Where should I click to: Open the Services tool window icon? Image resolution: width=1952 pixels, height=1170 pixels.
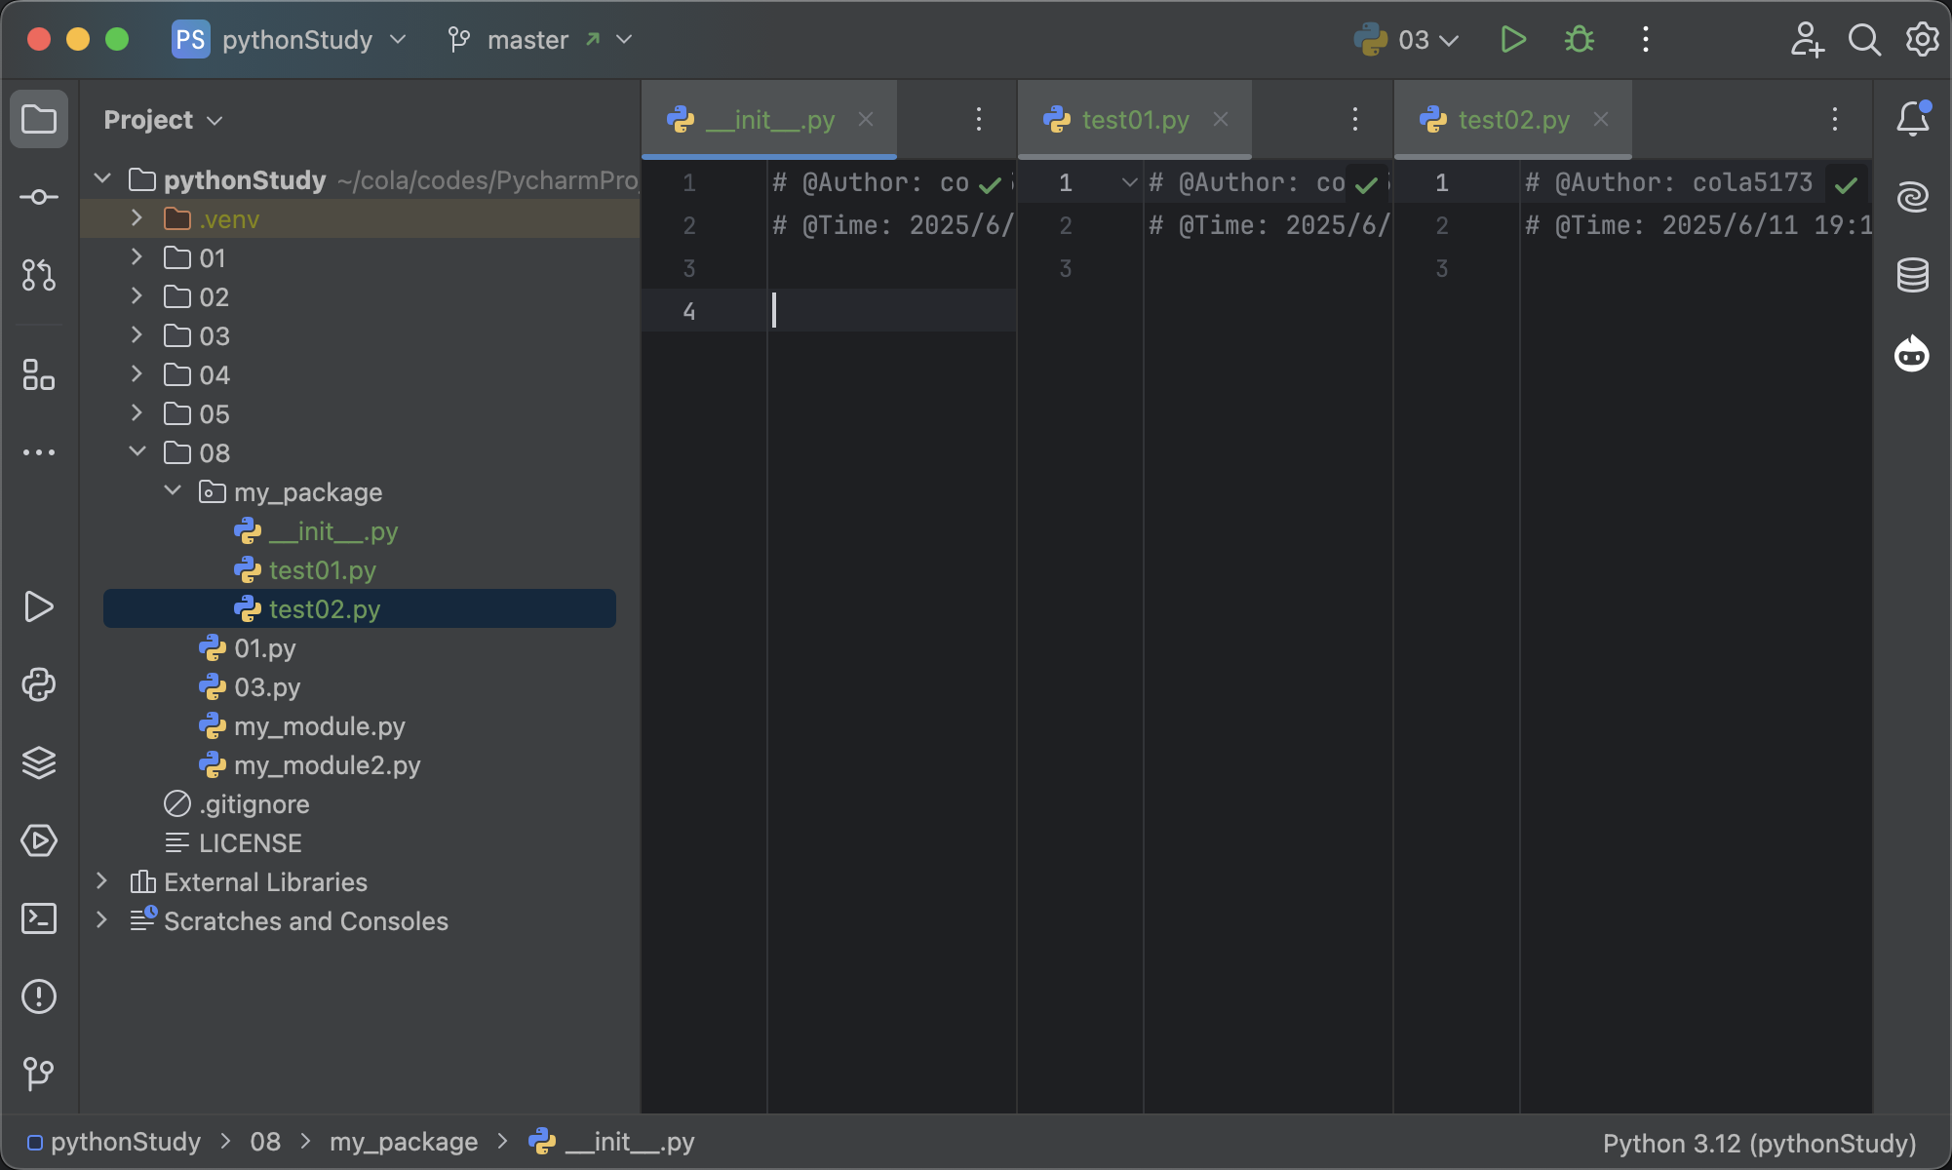(x=39, y=840)
